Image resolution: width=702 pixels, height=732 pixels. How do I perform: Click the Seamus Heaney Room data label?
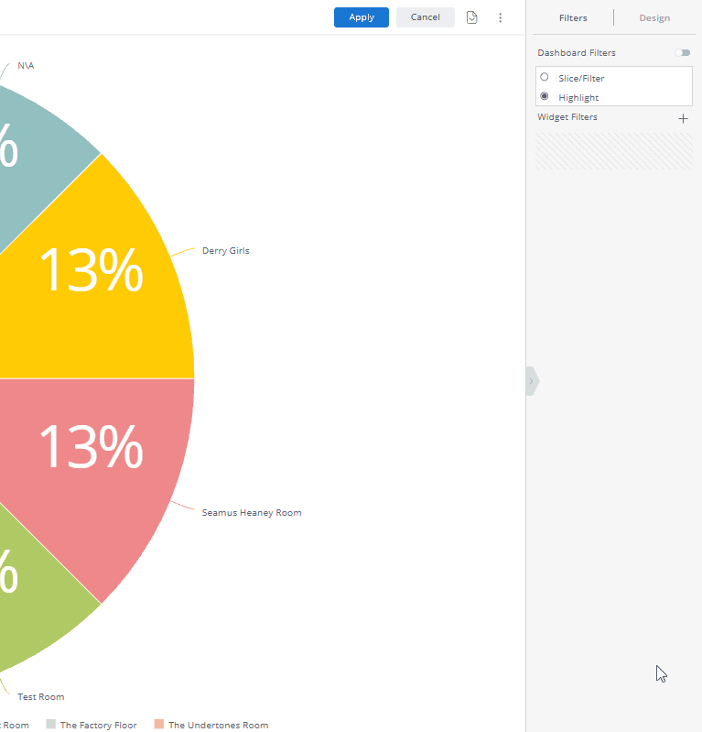251,513
